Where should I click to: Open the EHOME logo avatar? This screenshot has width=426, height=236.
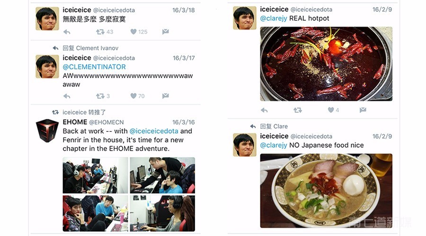pyautogui.click(x=47, y=131)
